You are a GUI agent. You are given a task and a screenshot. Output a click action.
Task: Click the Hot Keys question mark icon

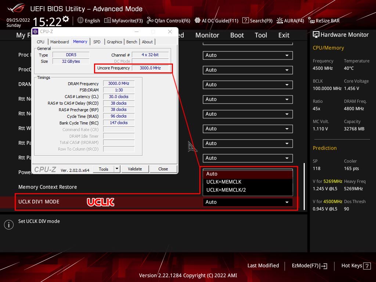tap(367, 266)
